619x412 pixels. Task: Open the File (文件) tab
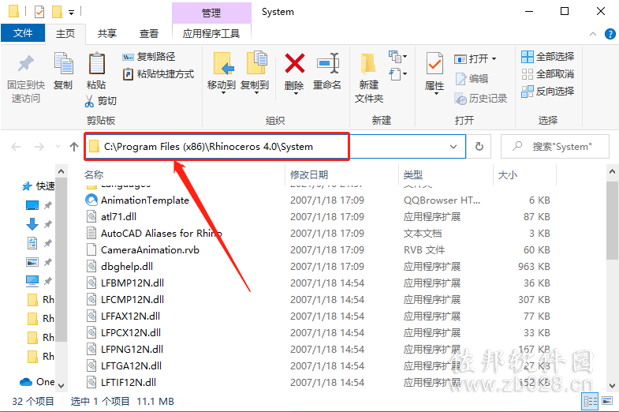click(23, 33)
